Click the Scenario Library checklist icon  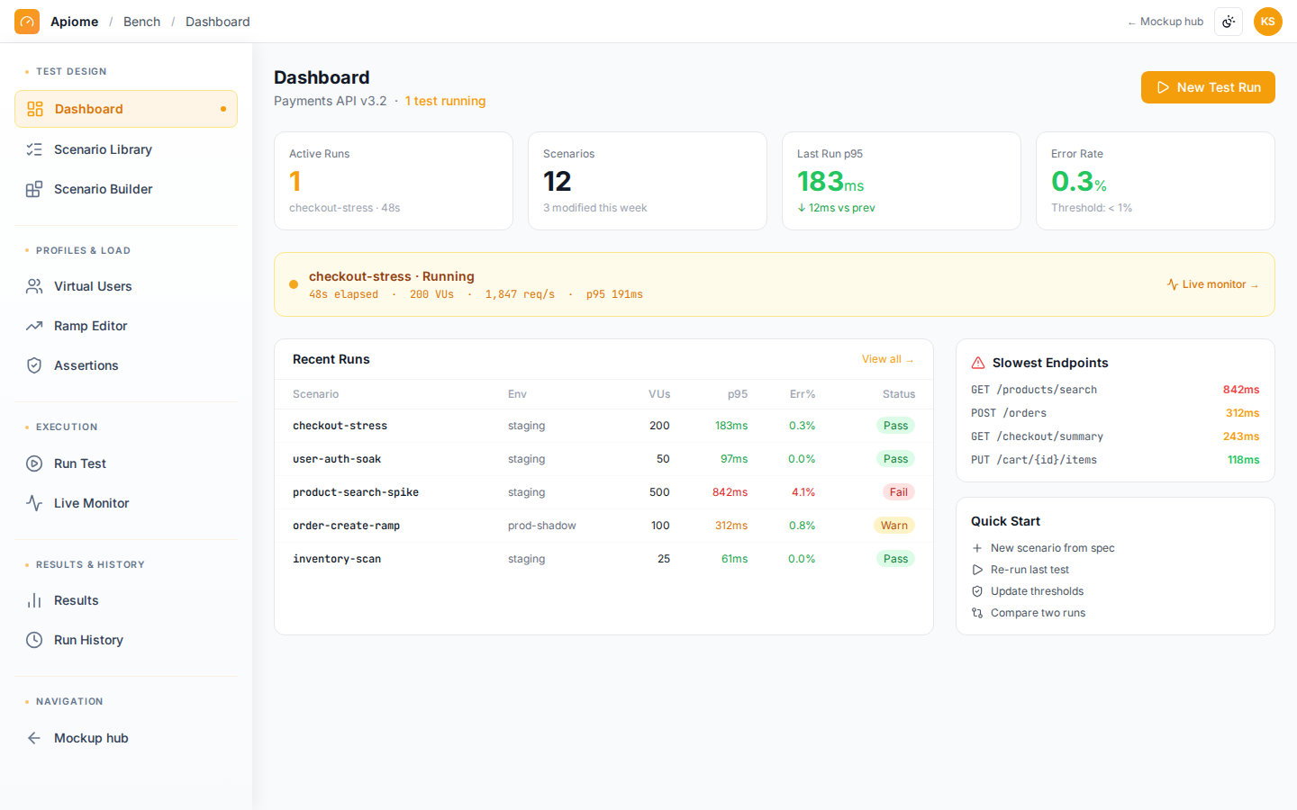click(x=34, y=149)
